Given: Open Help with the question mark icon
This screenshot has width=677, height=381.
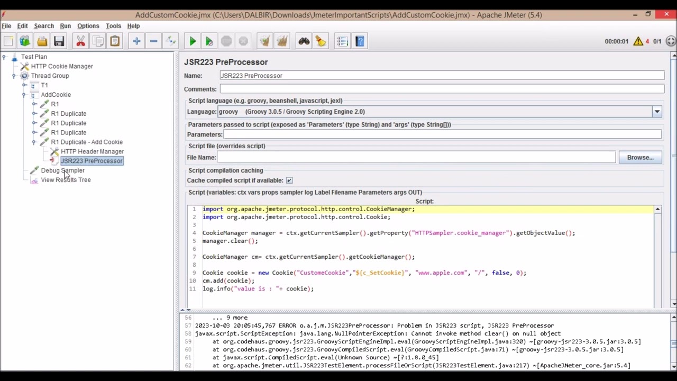Looking at the screenshot, I should (x=360, y=41).
